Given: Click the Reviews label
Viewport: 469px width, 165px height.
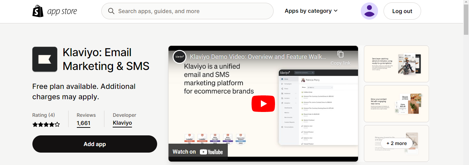Looking at the screenshot, I should coord(86,115).
